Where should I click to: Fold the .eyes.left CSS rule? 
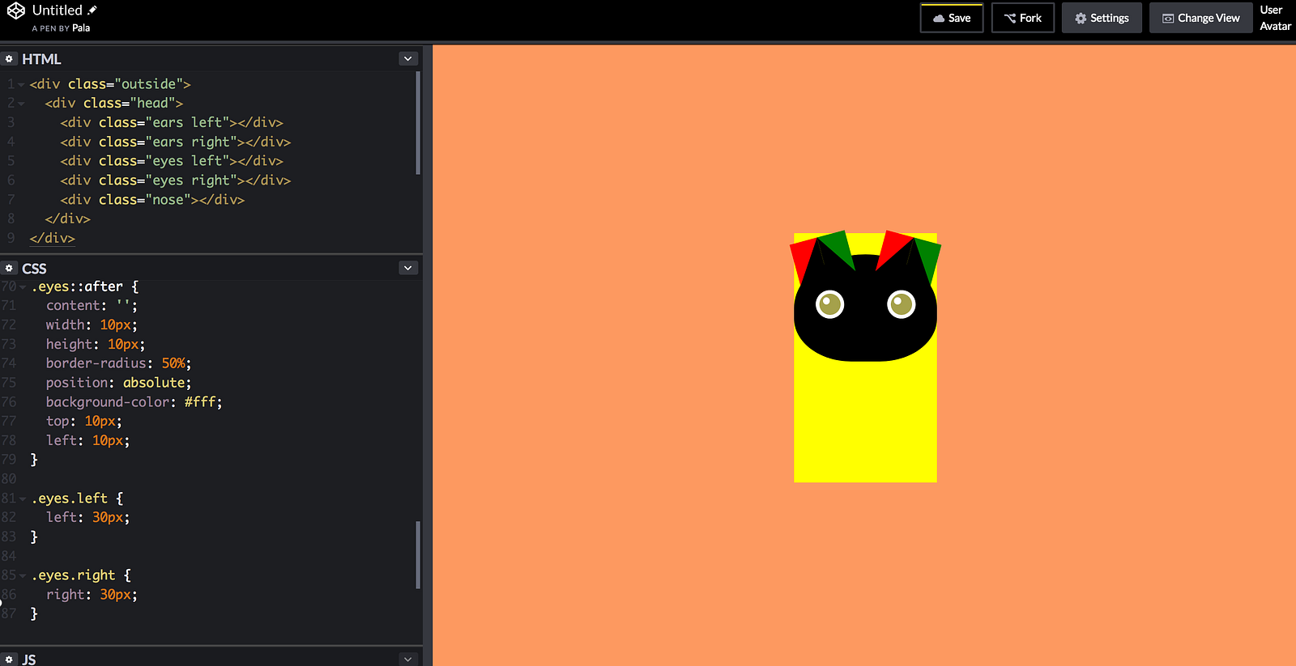pyautogui.click(x=23, y=499)
